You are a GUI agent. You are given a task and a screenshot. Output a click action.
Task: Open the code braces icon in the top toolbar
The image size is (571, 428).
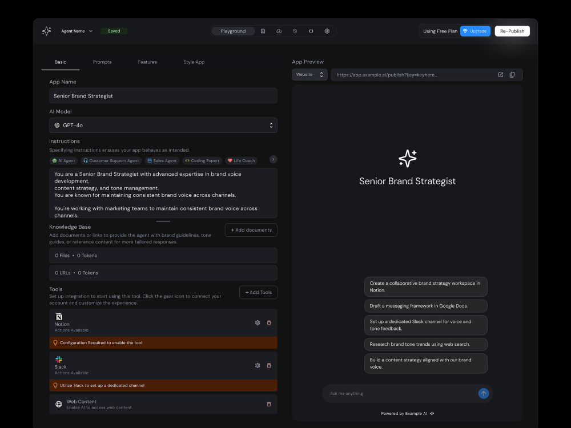tap(311, 31)
